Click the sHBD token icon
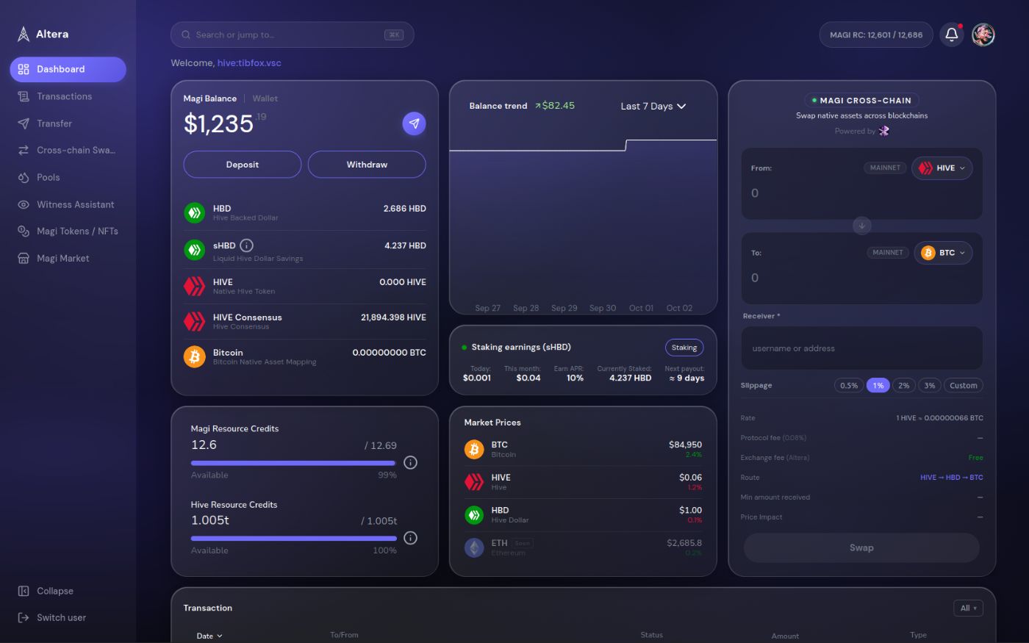 click(194, 250)
